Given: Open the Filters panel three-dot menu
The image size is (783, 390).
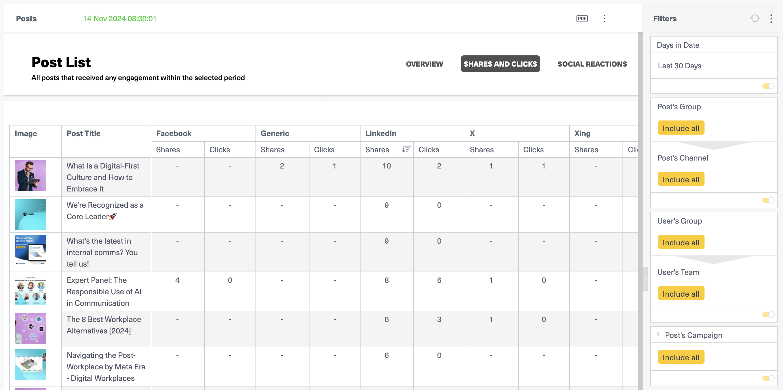Looking at the screenshot, I should click(771, 19).
